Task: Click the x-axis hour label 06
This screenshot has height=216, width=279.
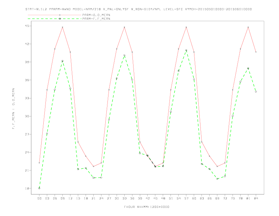Action: 55,198
